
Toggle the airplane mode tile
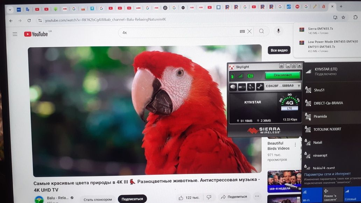[333, 195]
